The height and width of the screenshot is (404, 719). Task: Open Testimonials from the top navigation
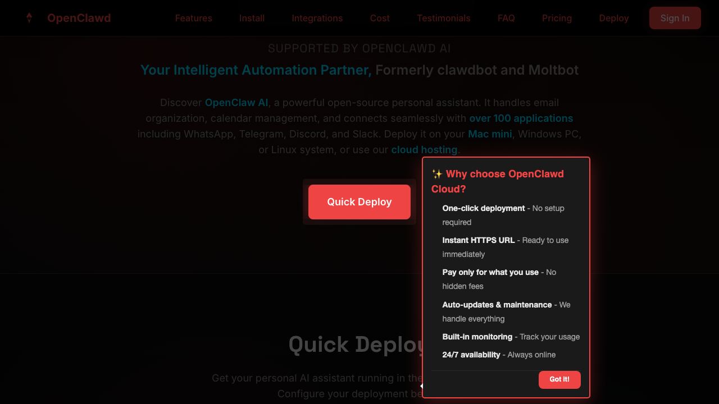click(x=444, y=18)
